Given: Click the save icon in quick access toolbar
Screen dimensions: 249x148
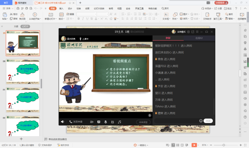Looking at the screenshot, I should tap(18, 8).
